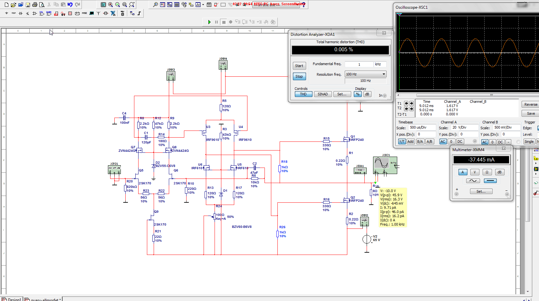Click the Print preview icon
This screenshot has width=539, height=301.
click(42, 5)
